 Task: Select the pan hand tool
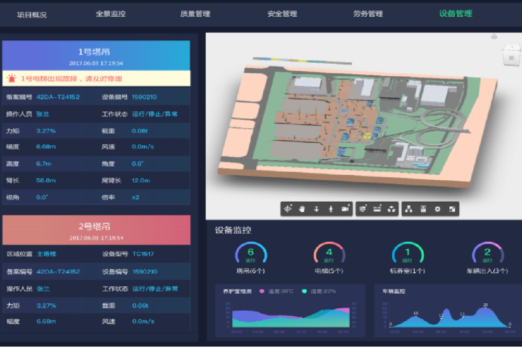301,209
